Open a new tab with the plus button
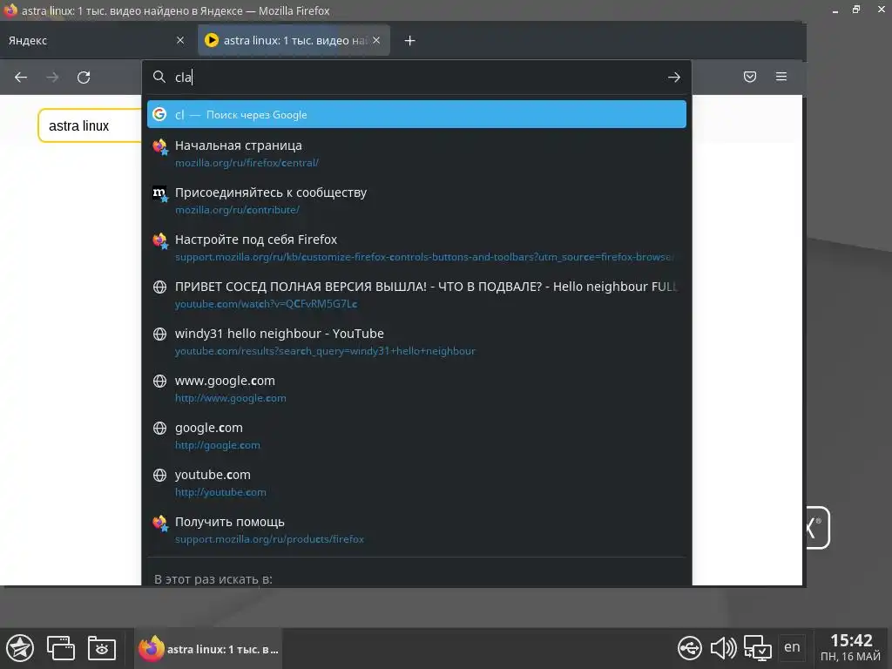892x669 pixels. 409,40
